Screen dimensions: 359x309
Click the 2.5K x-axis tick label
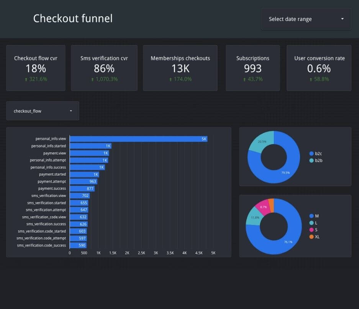tap(141, 253)
